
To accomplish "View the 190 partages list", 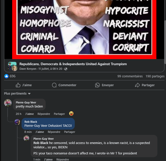I will point(155,76).
